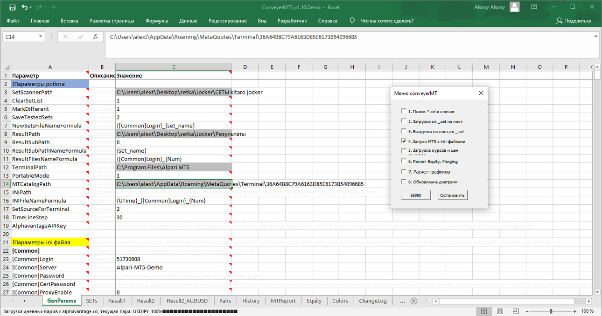Open the Формулы ribbon tab
Viewport: 602px width, 316px height.
pyautogui.click(x=157, y=21)
